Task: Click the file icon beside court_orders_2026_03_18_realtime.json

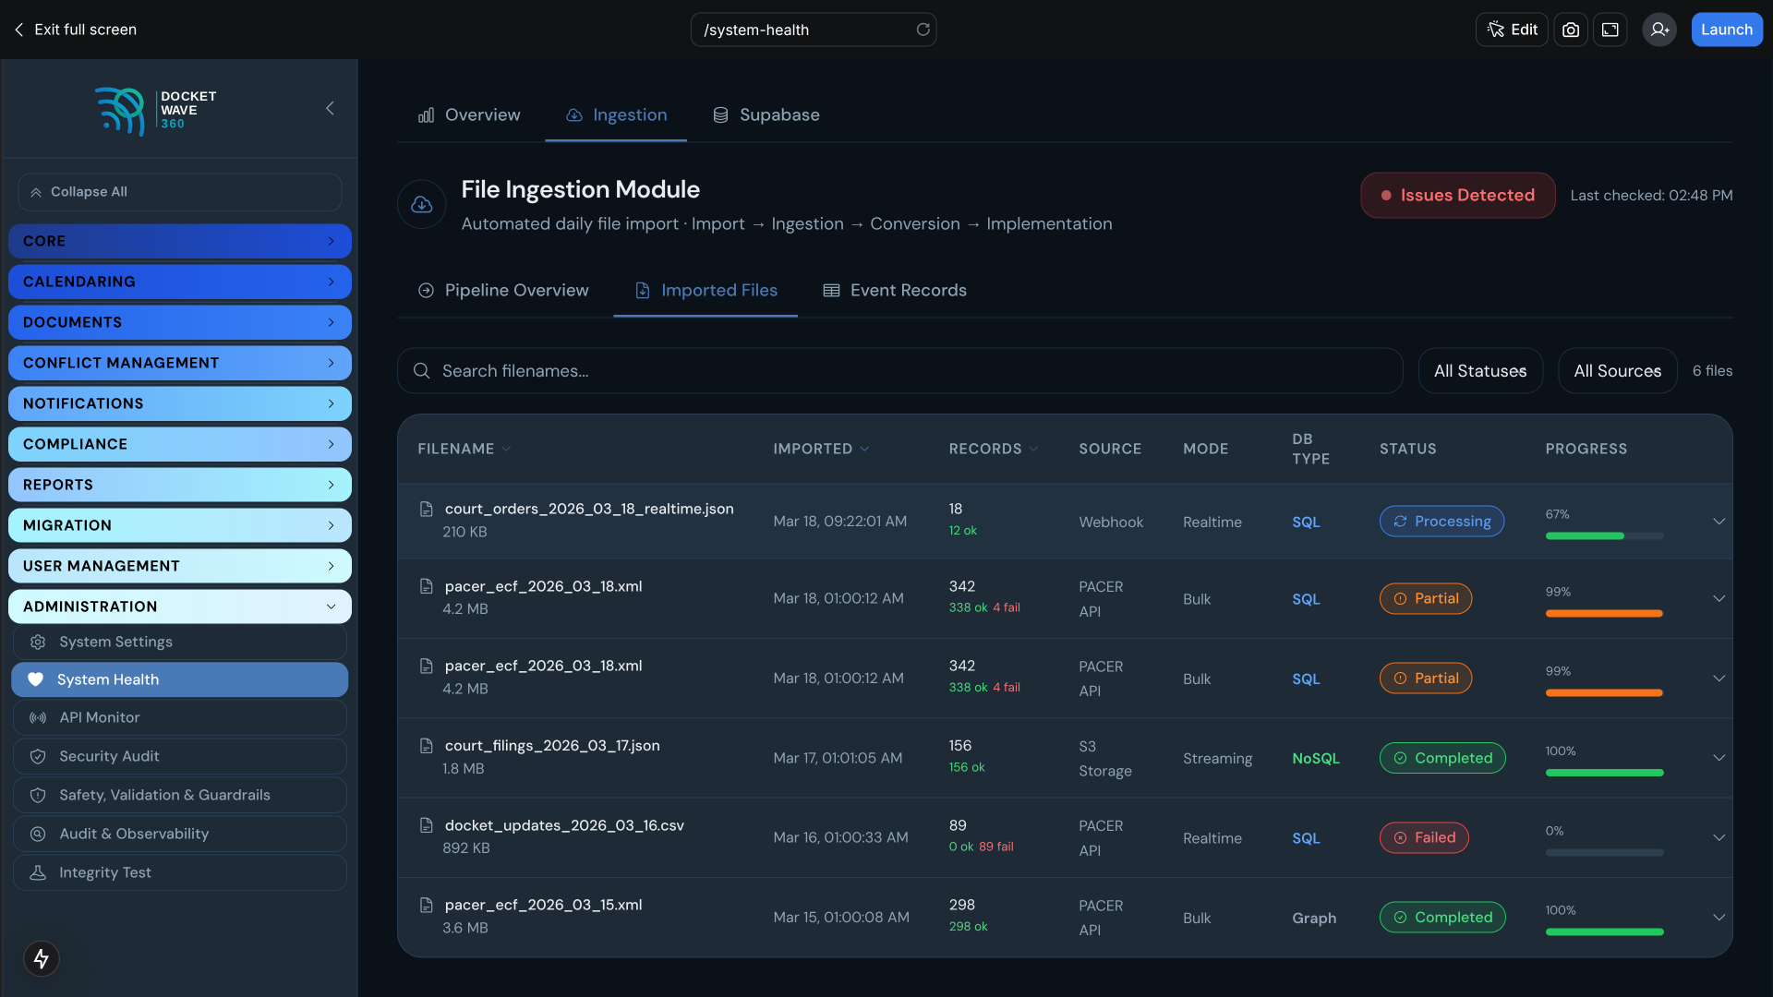Action: pos(427,509)
